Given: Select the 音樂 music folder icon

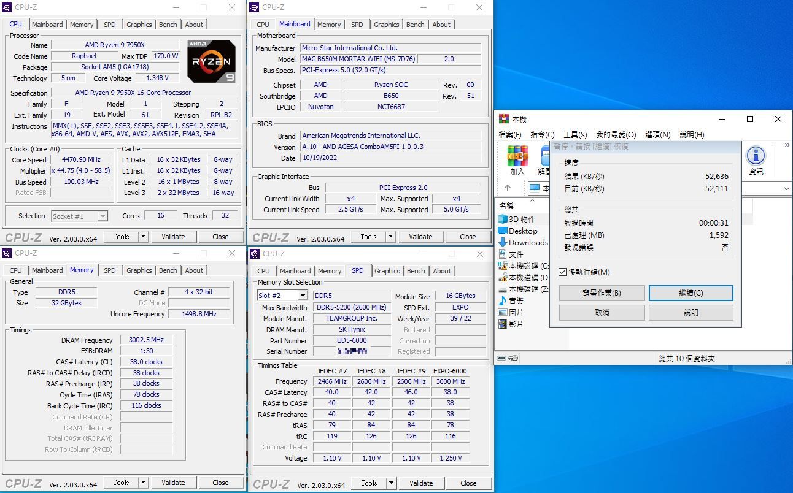Looking at the screenshot, I should click(x=503, y=300).
